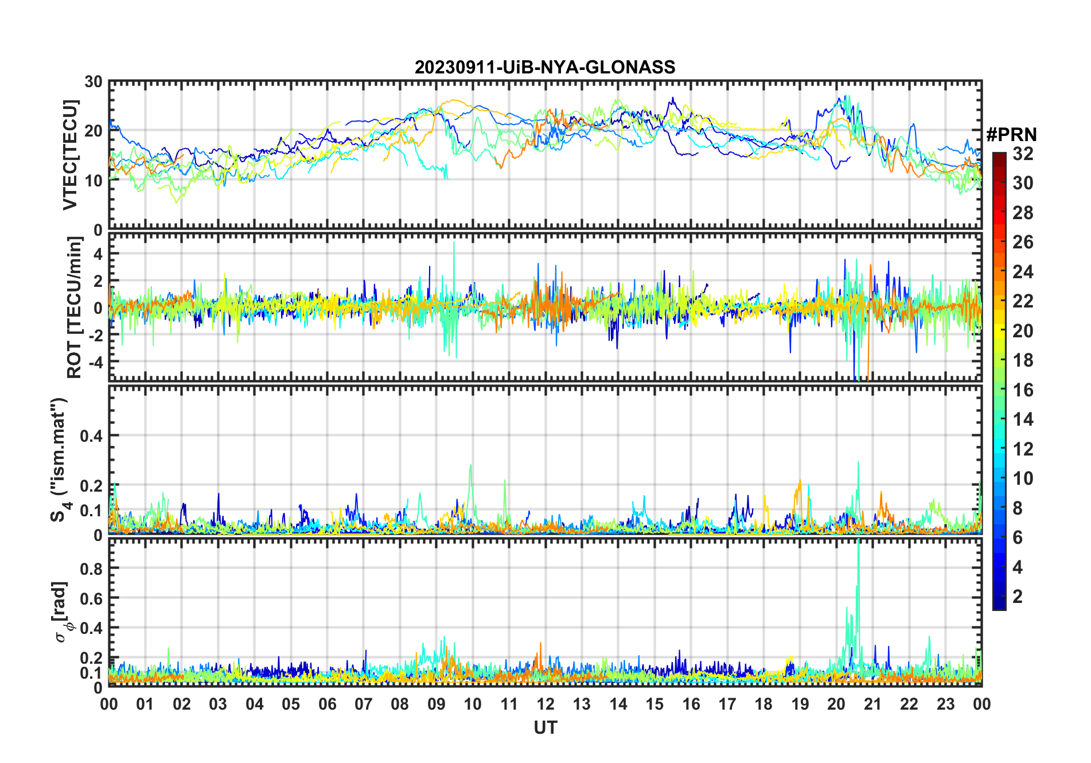Select colorbar tick label 28
The height and width of the screenshot is (763, 1091).
pos(1023,213)
